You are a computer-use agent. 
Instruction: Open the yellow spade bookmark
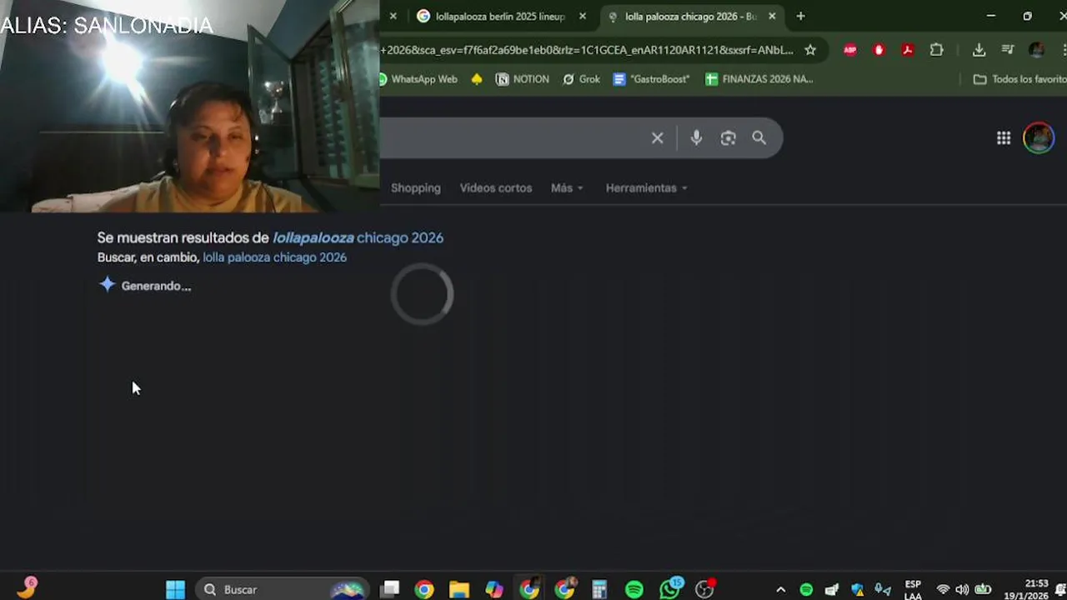coord(477,79)
